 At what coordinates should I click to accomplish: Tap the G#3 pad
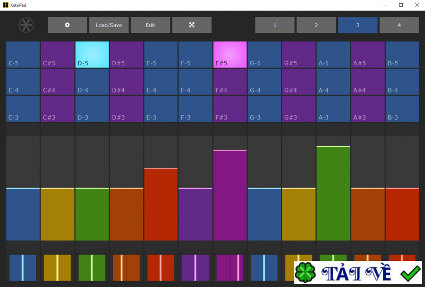(x=299, y=109)
